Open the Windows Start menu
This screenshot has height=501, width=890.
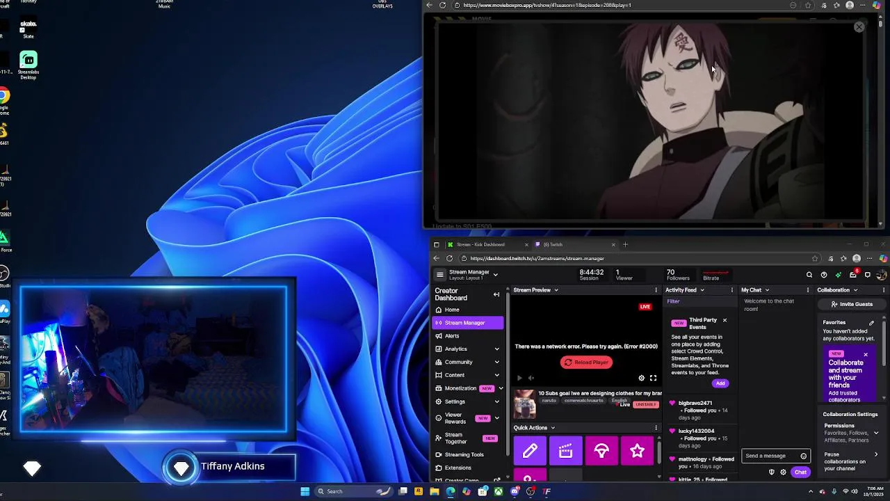click(305, 491)
